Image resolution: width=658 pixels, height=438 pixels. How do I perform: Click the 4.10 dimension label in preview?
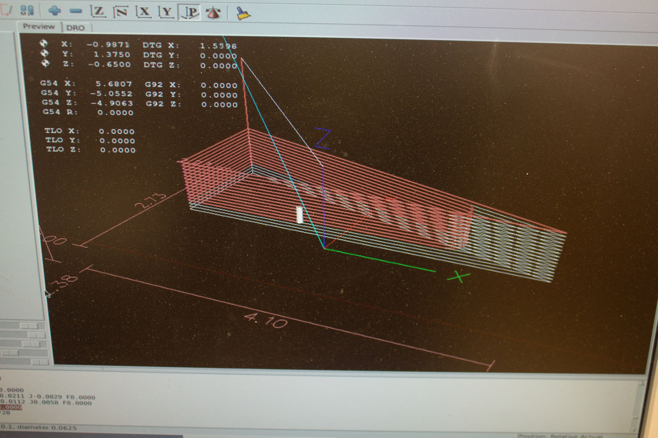click(x=266, y=321)
